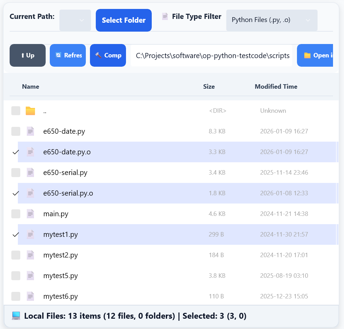Click the file icon next to e650-serial.py

coord(30,172)
